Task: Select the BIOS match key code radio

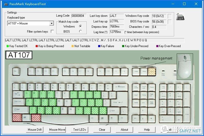Action: 80,31
